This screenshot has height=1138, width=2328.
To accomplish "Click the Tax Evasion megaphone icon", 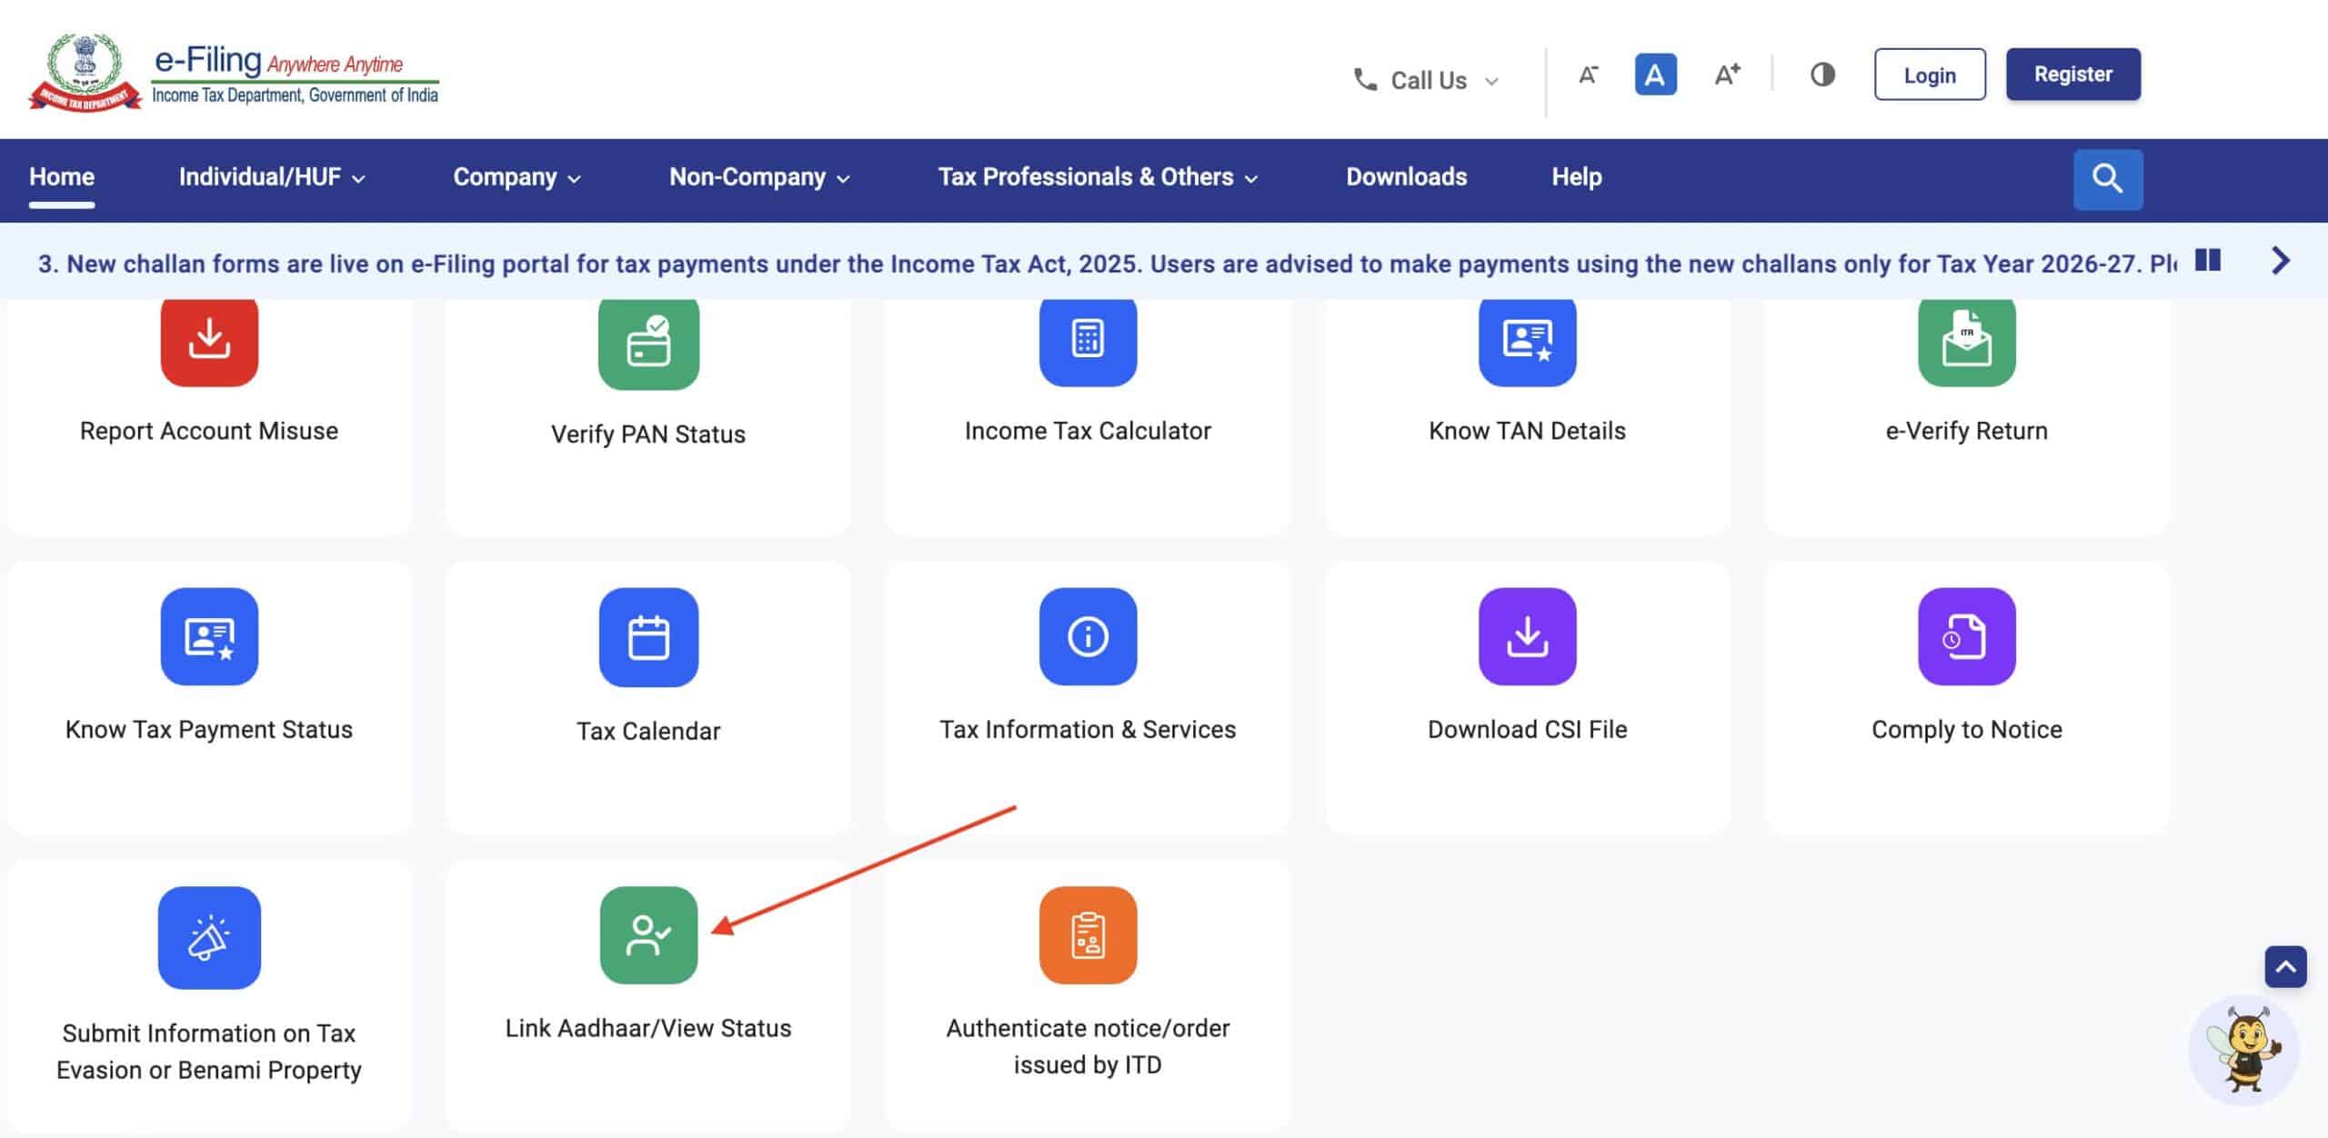I will click(209, 937).
